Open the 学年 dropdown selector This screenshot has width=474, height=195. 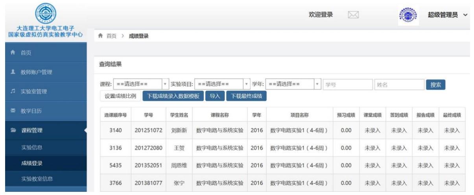click(293, 84)
